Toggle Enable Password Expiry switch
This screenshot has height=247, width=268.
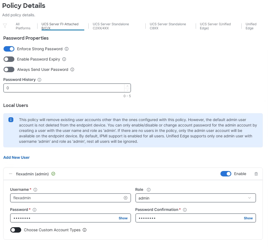point(9,59)
